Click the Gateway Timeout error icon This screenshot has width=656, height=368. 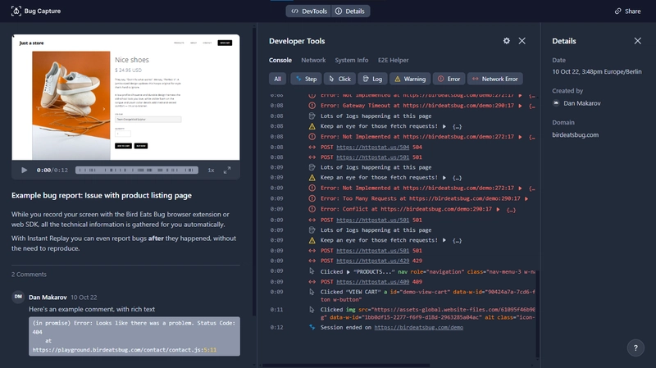312,106
